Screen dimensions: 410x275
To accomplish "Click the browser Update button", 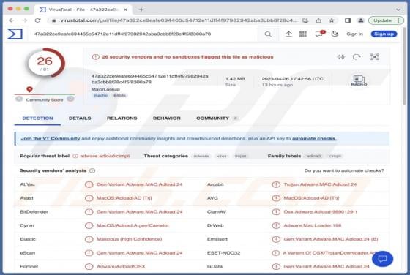I will 386,20.
